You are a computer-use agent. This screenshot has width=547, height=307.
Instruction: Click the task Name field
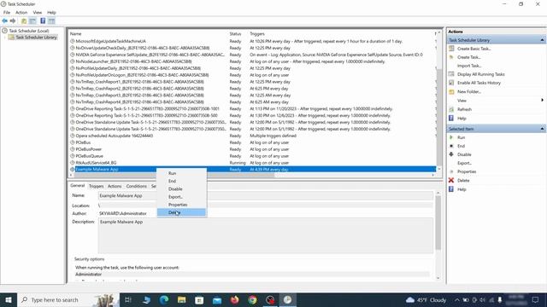coord(265,195)
